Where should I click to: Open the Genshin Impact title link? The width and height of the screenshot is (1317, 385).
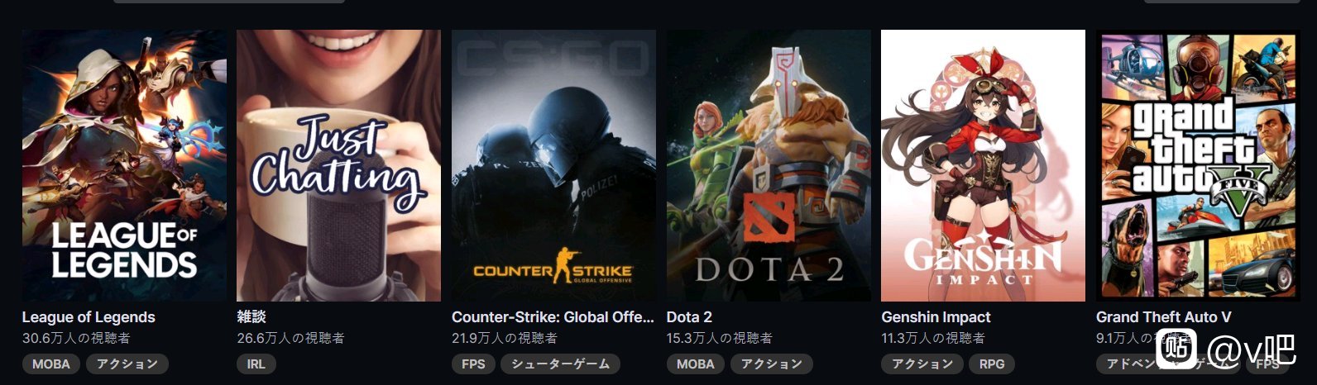(936, 317)
